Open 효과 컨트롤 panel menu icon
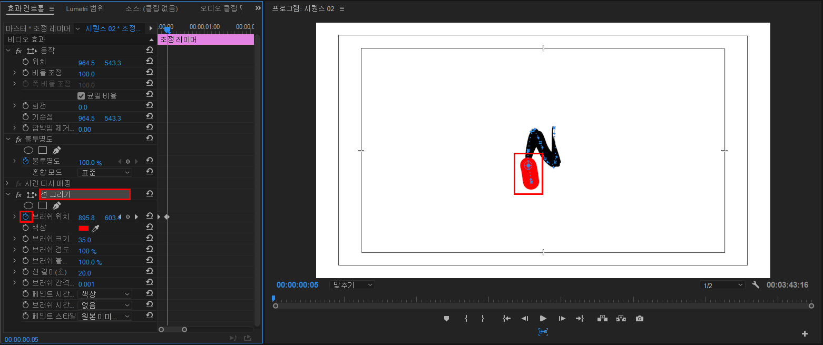Image resolution: width=823 pixels, height=345 pixels. click(51, 9)
